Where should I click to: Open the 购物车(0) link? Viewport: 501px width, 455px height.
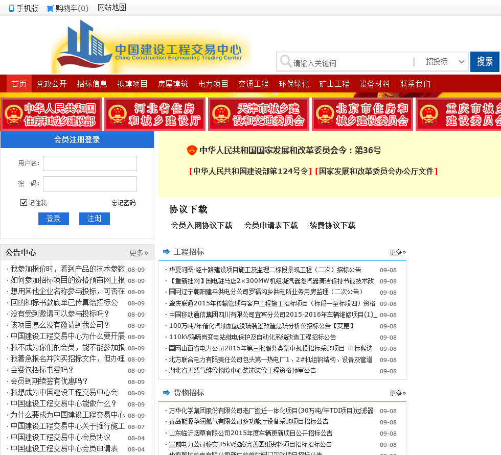[x=72, y=8]
